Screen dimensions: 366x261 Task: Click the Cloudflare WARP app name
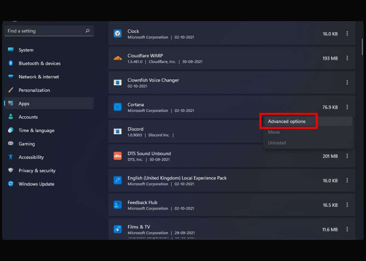click(145, 55)
